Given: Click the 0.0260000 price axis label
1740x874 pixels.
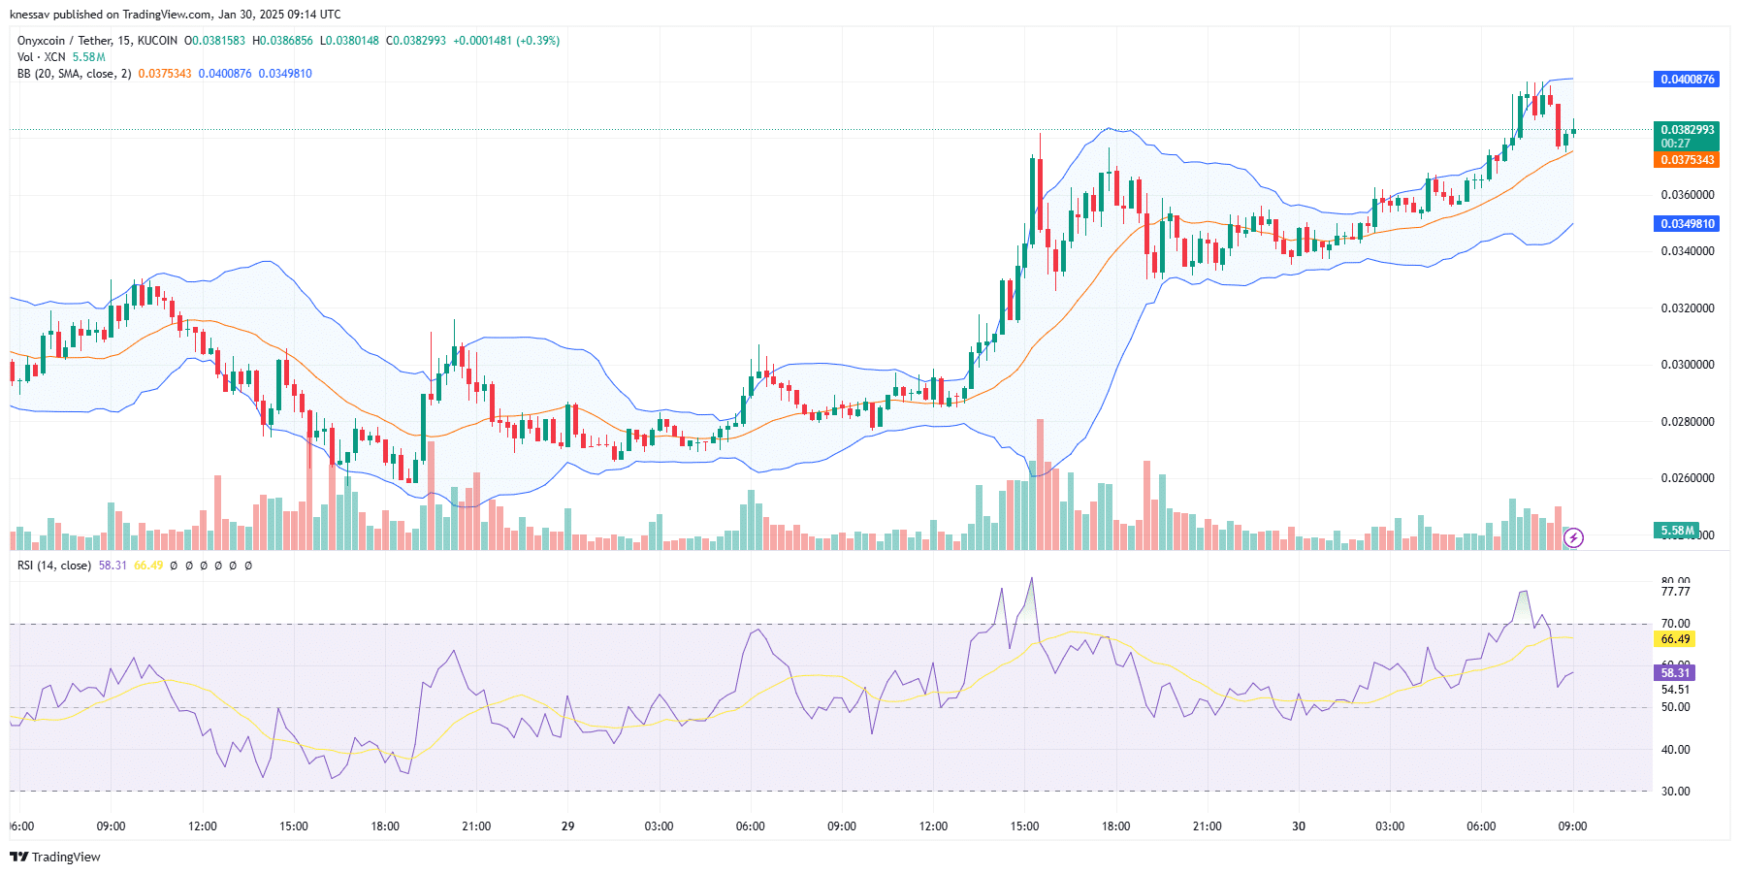Looking at the screenshot, I should [x=1688, y=478].
